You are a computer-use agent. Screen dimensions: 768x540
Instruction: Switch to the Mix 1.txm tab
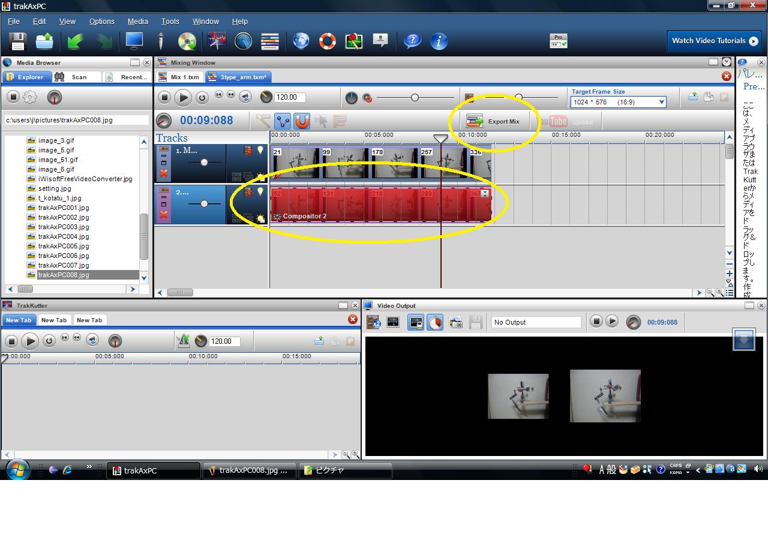pyautogui.click(x=179, y=77)
